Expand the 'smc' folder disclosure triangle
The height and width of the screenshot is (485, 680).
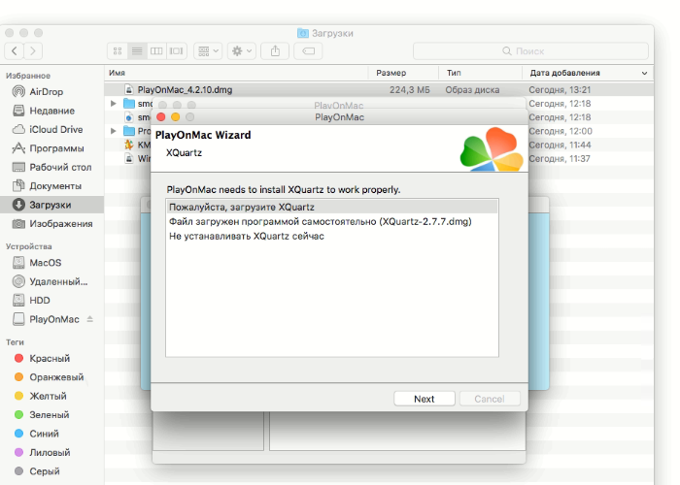(x=114, y=104)
